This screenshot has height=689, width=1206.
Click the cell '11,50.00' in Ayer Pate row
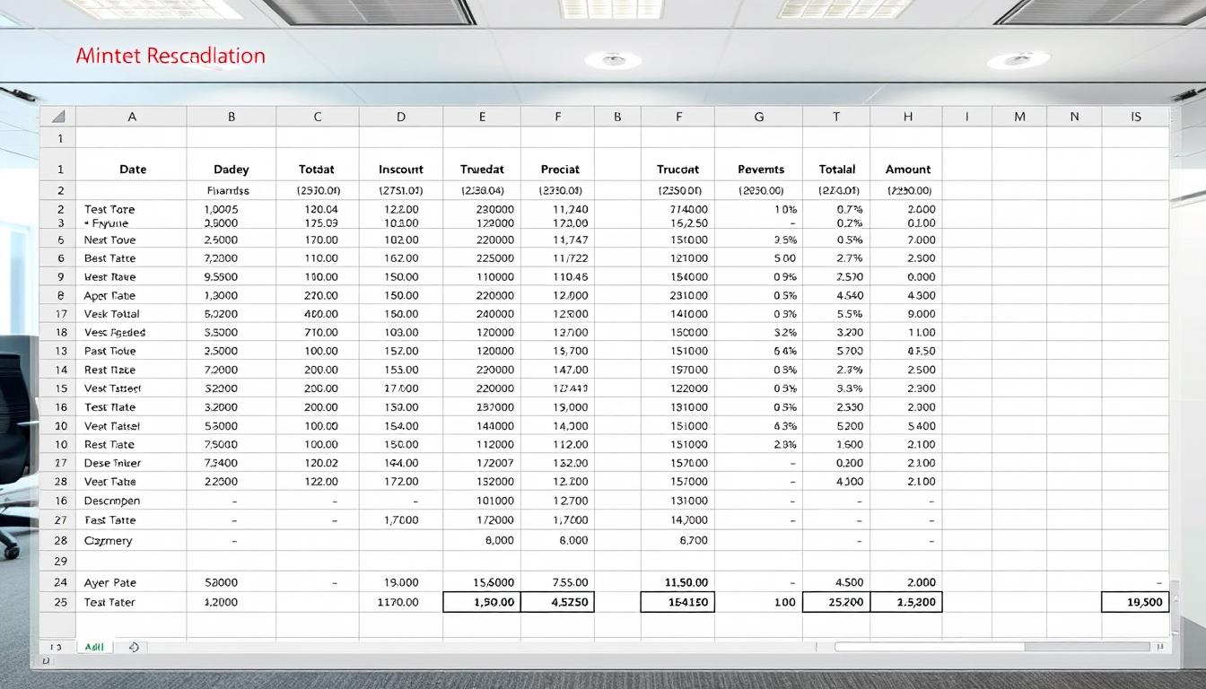[677, 582]
